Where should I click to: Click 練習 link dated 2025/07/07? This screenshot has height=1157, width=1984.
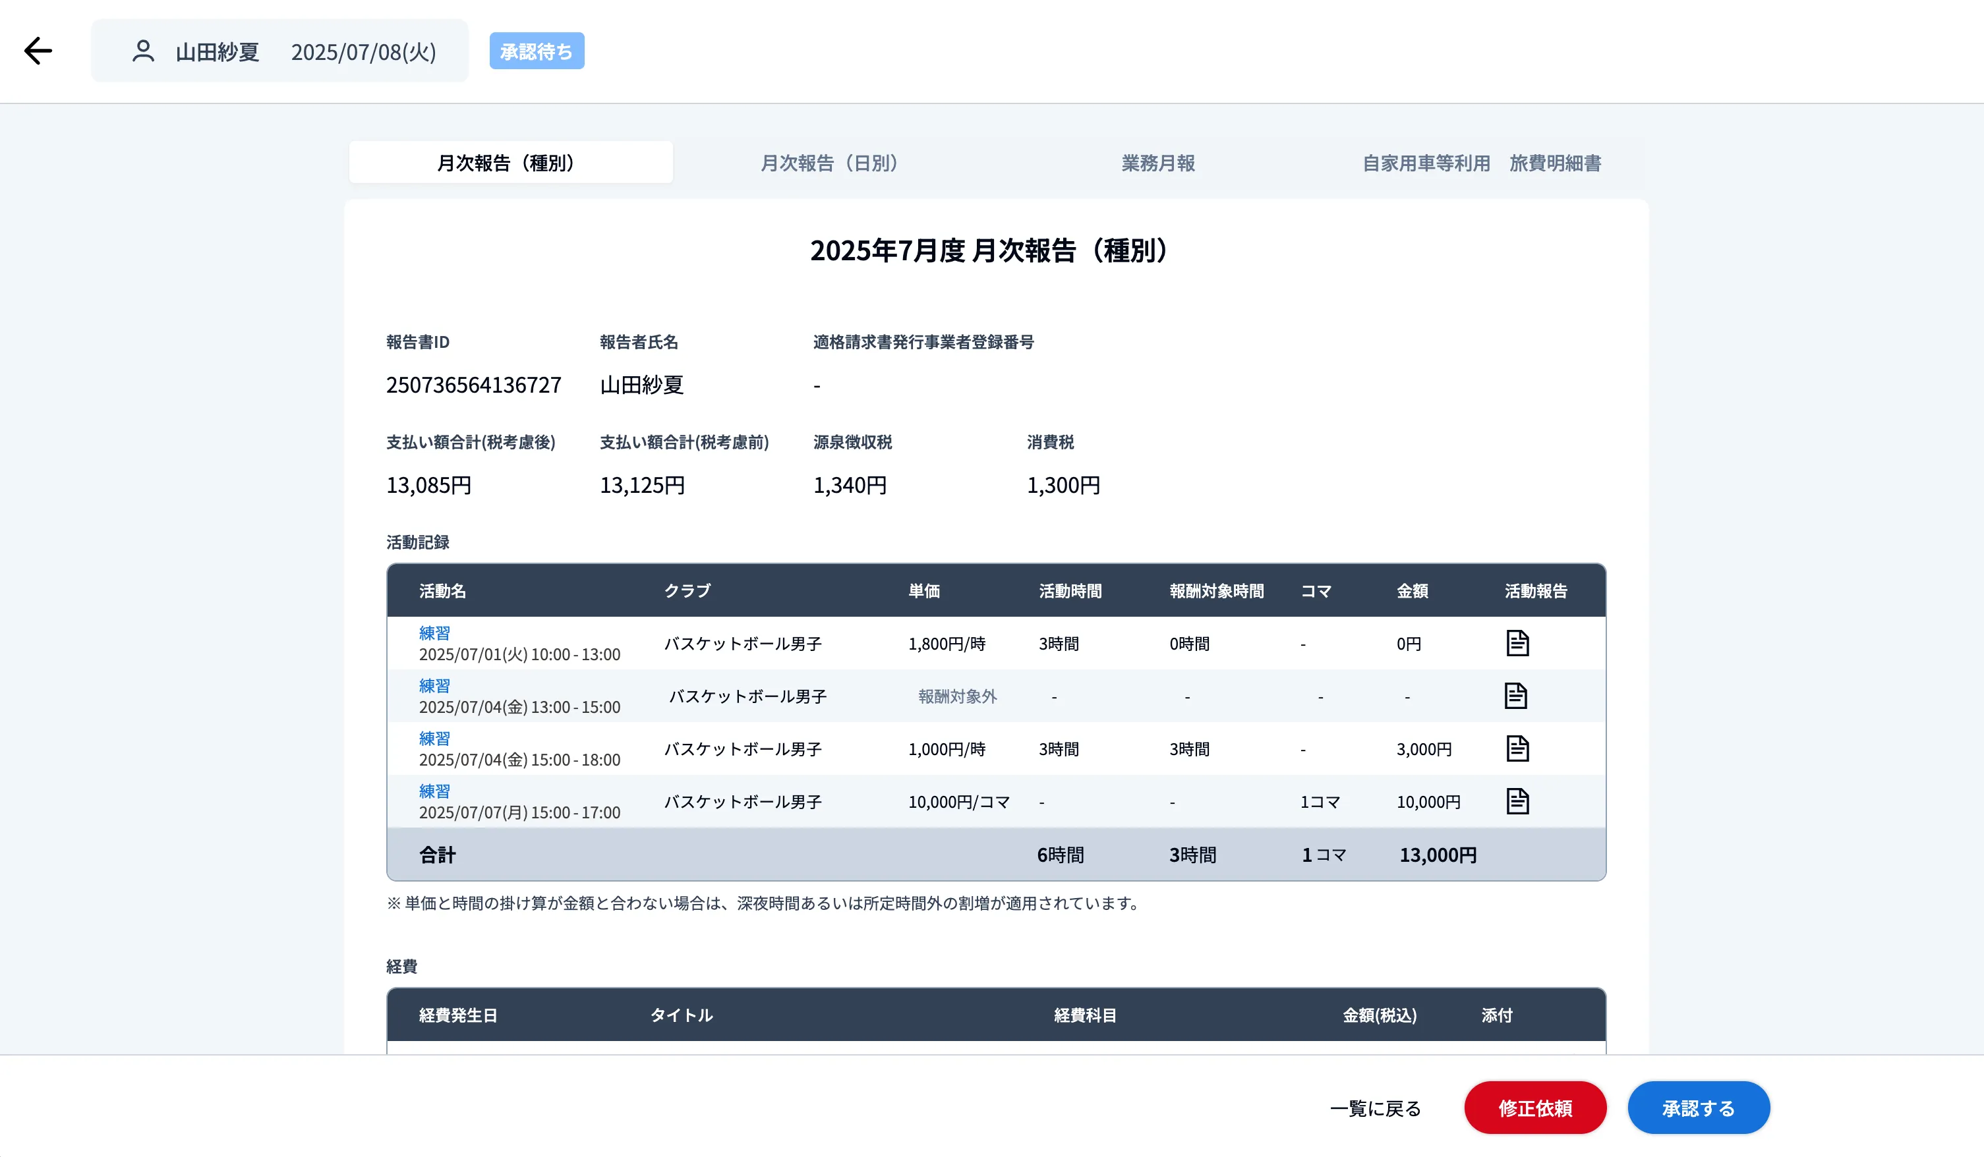(x=434, y=791)
